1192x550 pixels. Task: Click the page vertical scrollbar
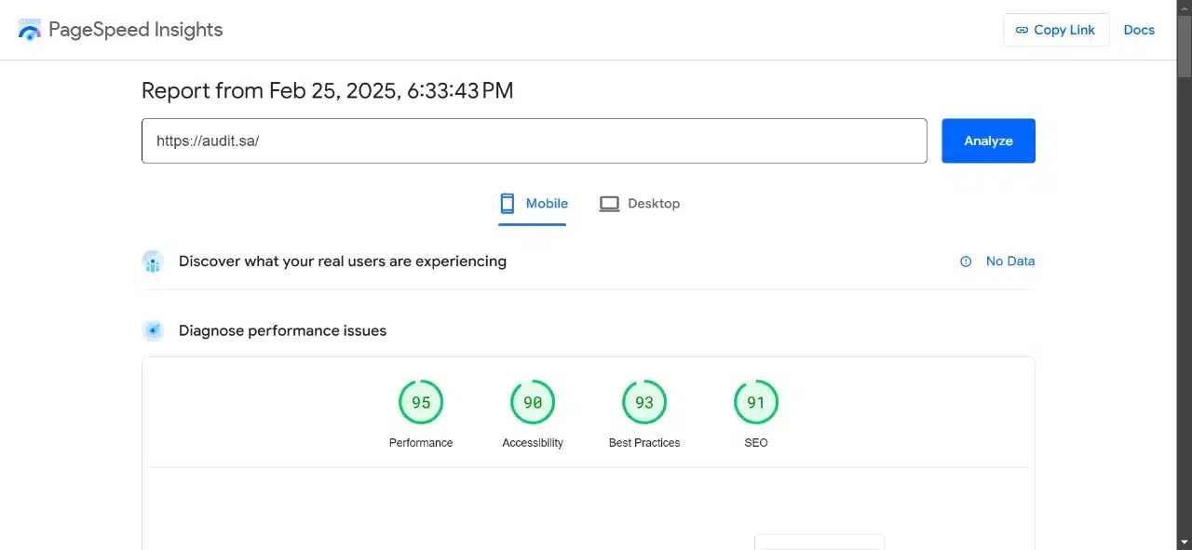pyautogui.click(x=1184, y=279)
